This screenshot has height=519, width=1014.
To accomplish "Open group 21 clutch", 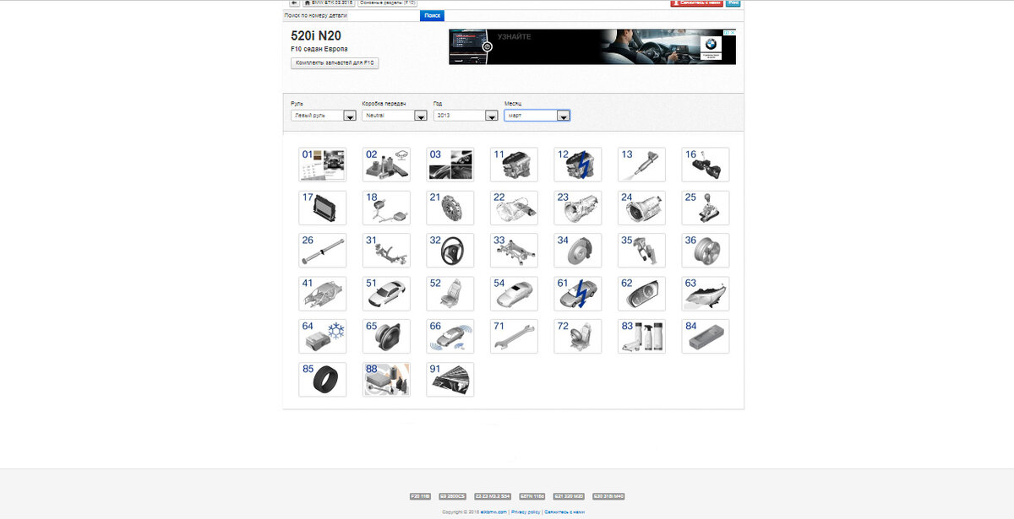I will point(450,208).
